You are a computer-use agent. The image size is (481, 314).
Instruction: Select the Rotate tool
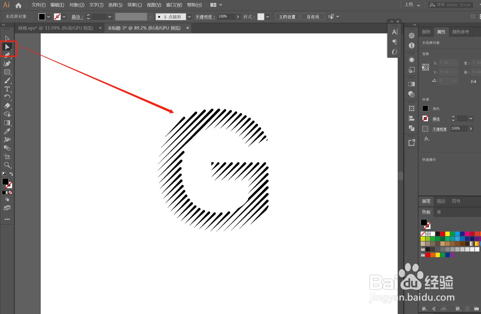7,97
